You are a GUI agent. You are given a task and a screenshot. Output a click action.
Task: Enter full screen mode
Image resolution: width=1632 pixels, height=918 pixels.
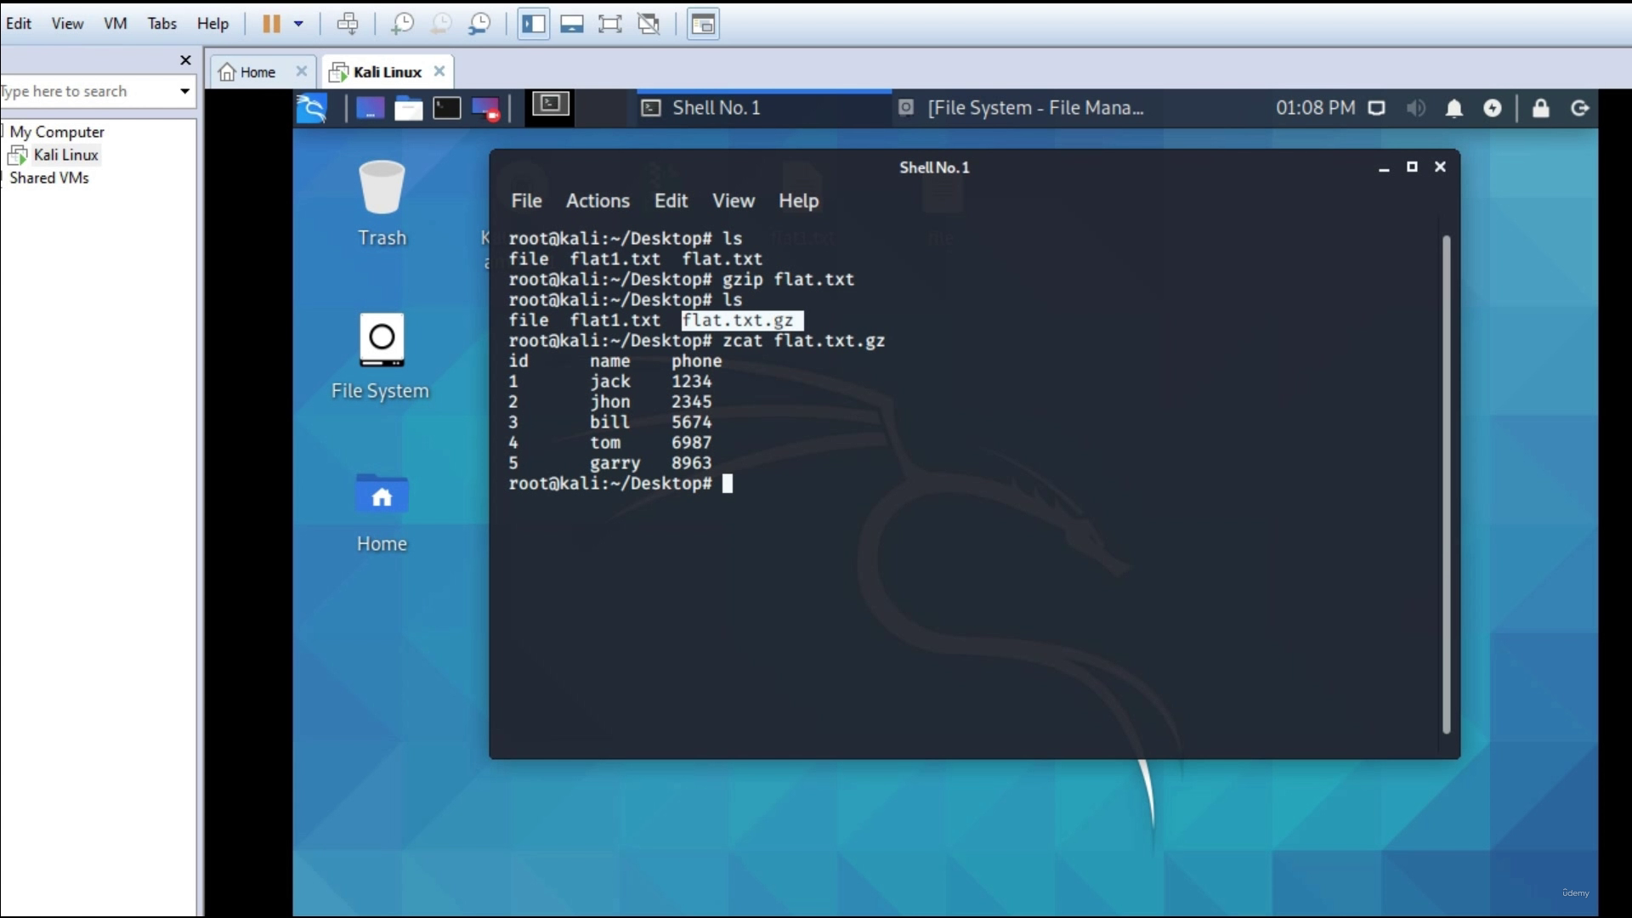click(610, 23)
